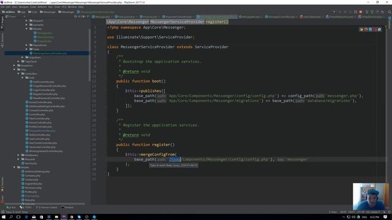
Task: Open Firefox browser preview icon in editor
Action: tap(366, 30)
